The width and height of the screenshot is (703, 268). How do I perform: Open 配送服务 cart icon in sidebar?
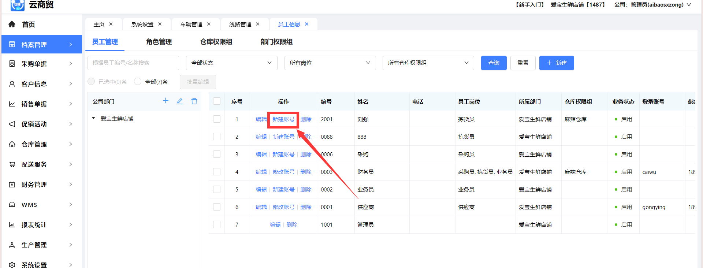click(12, 164)
